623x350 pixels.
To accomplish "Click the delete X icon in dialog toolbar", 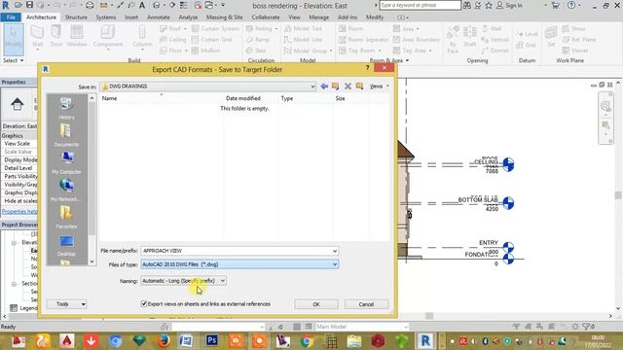I will coord(348,87).
